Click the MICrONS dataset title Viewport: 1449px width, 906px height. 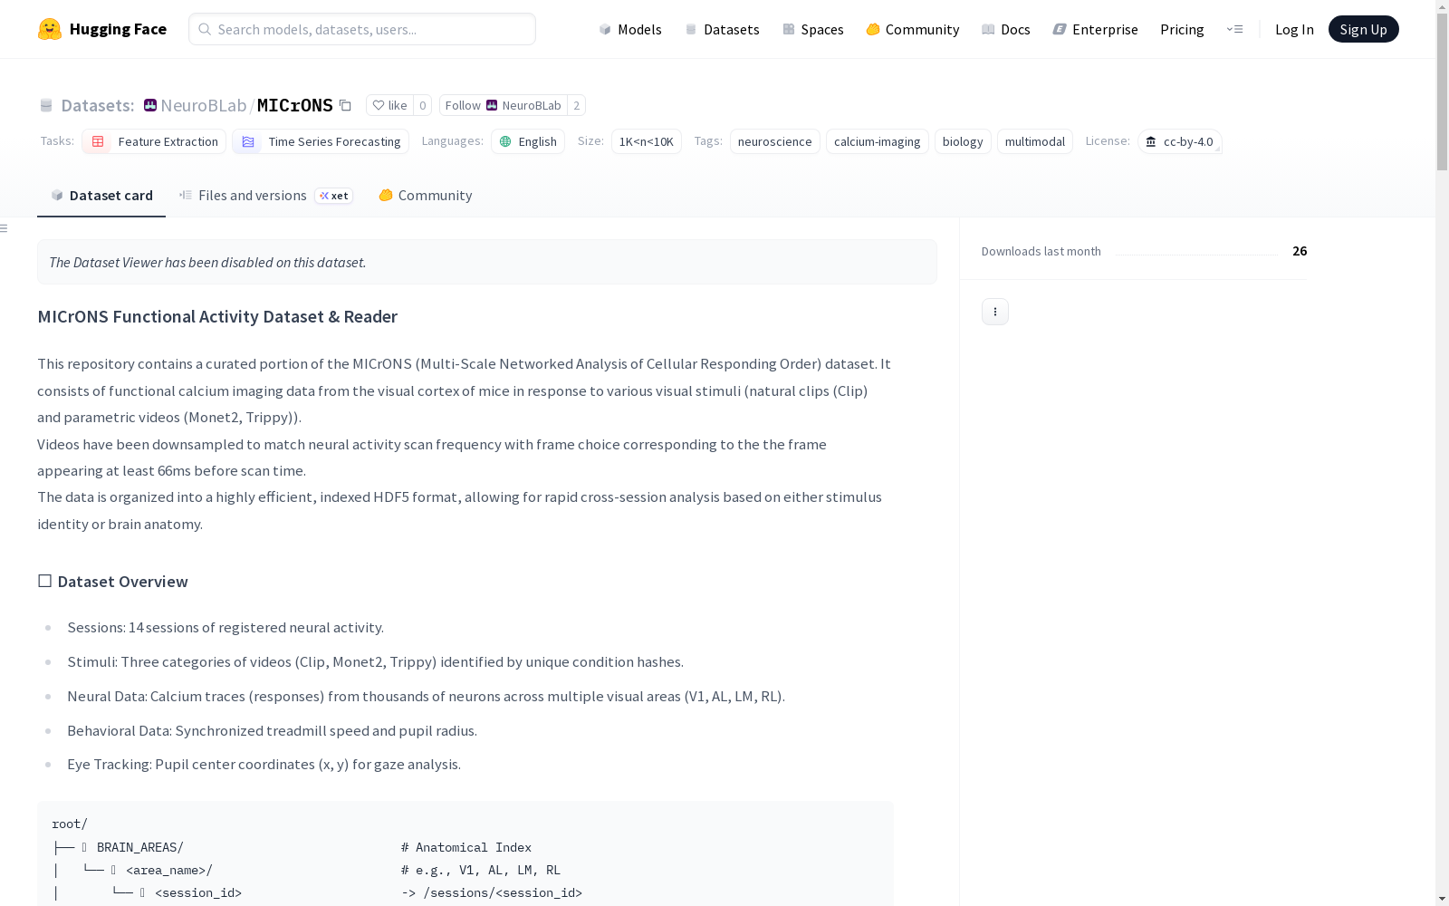tap(295, 105)
